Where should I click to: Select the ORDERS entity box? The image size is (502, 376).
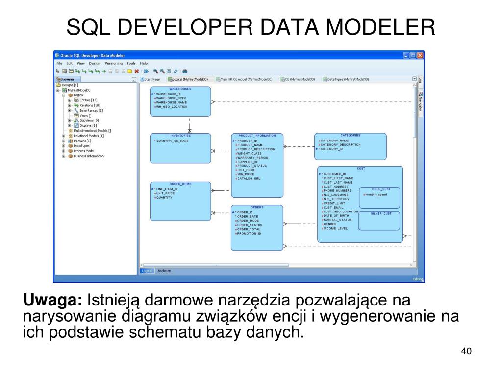point(257,228)
